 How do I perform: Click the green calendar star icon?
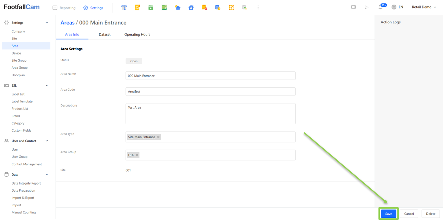pyautogui.click(x=151, y=7)
